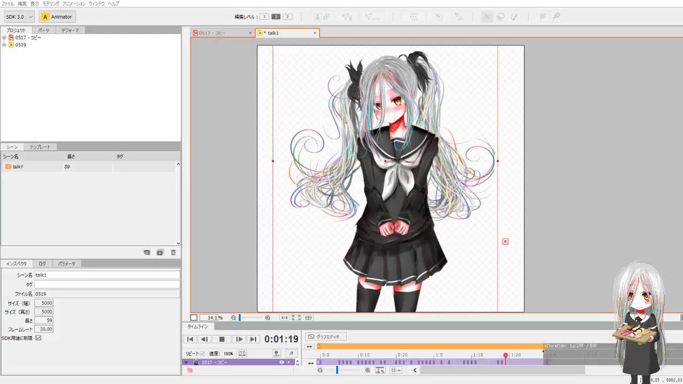The width and height of the screenshot is (683, 384).
Task: Click the fit-to-view icon
Action: pos(295,317)
